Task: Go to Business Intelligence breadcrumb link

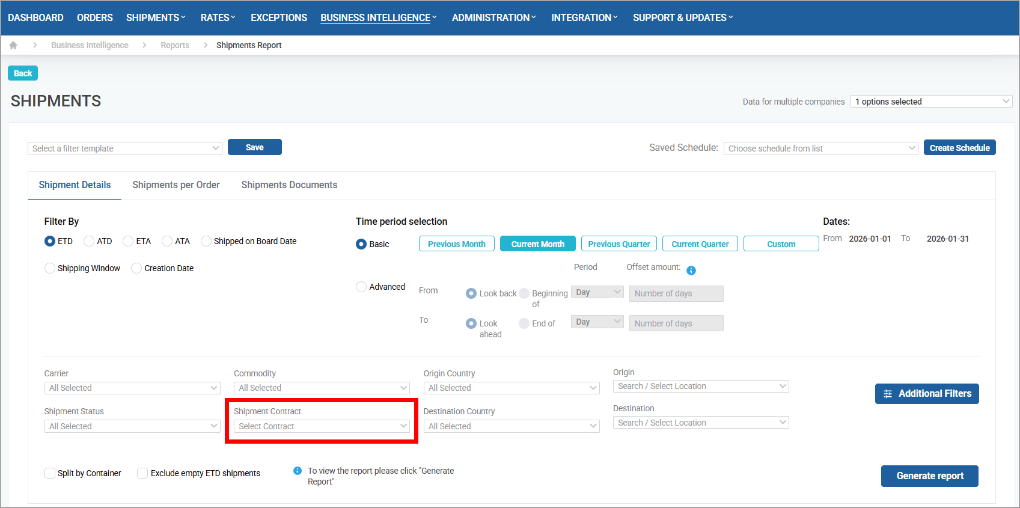Action: 90,45
